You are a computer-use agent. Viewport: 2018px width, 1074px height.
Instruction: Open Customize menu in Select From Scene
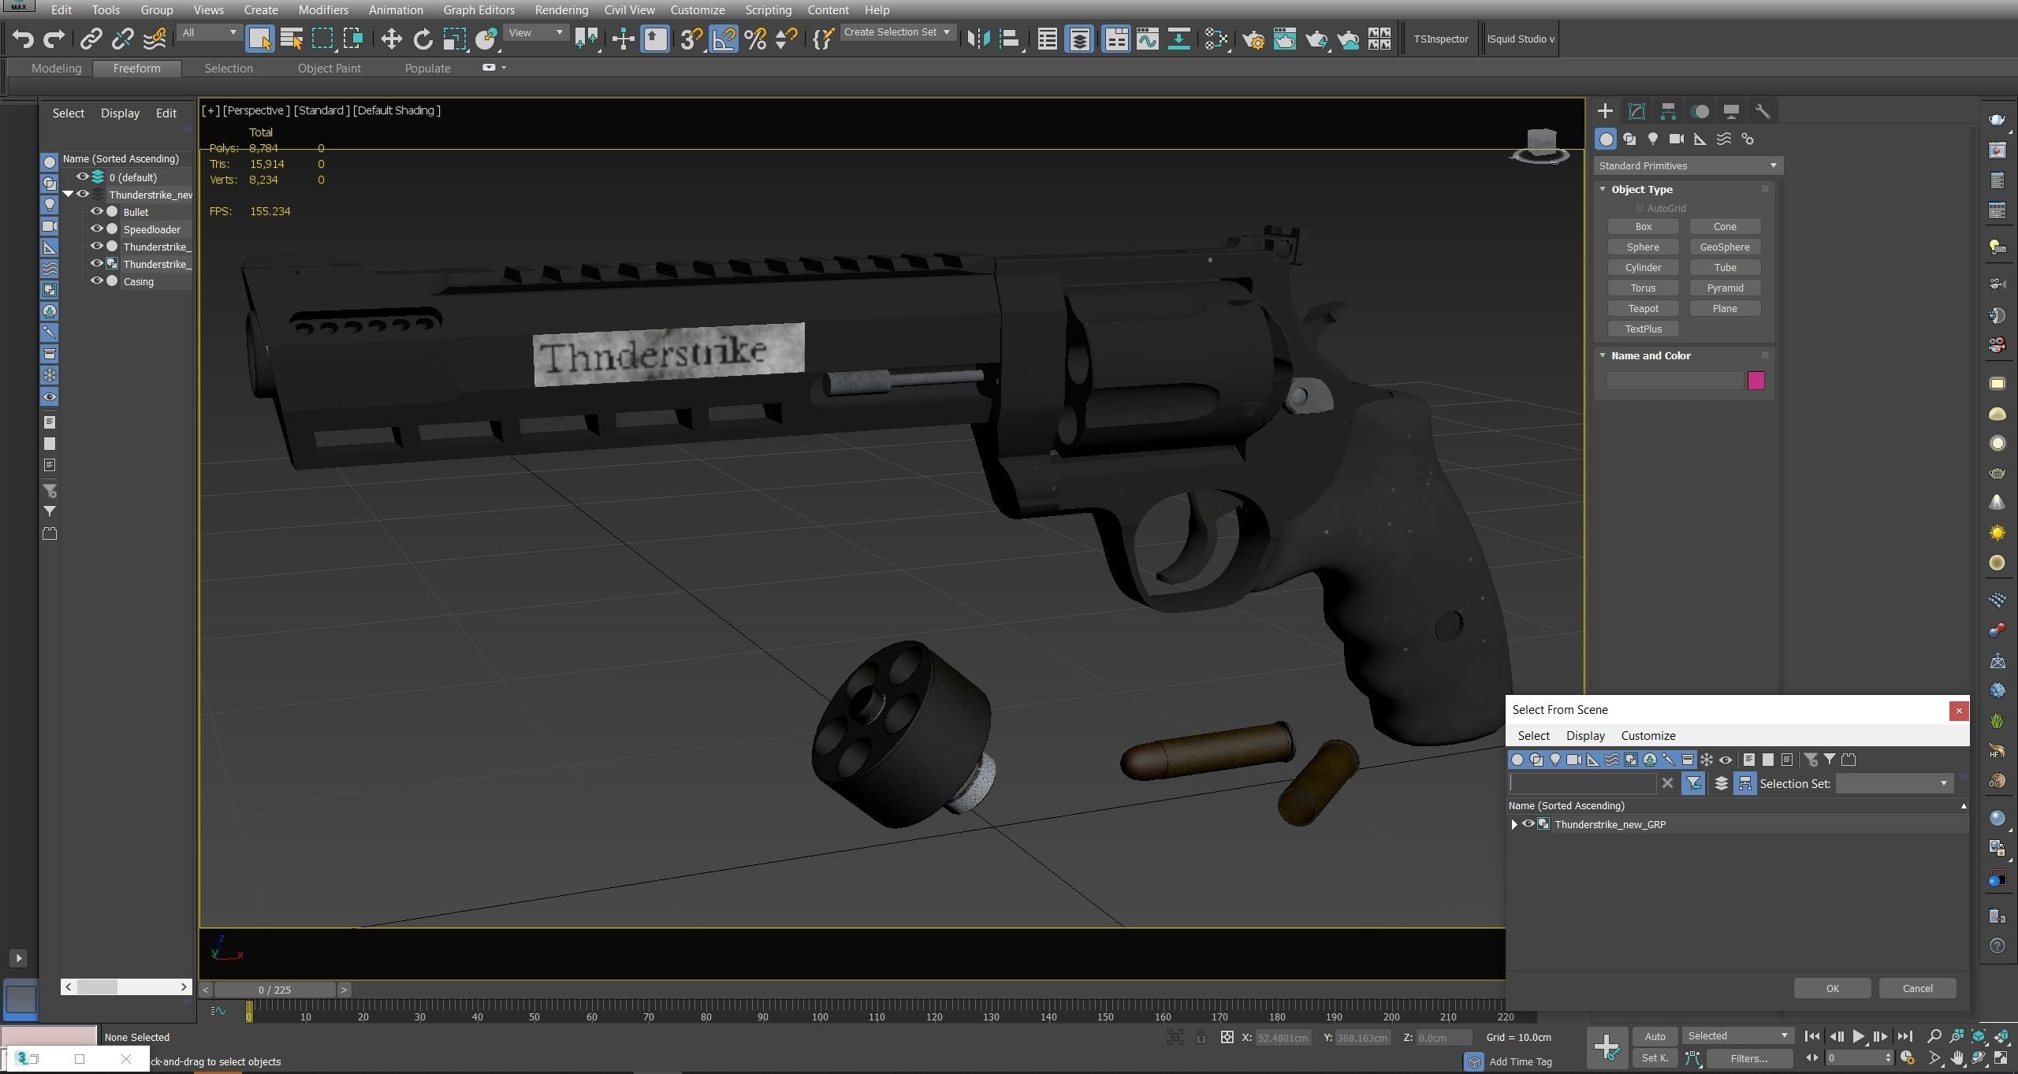coord(1648,735)
